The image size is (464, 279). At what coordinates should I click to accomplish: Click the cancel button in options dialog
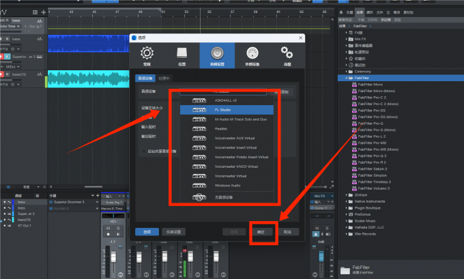pos(287,231)
